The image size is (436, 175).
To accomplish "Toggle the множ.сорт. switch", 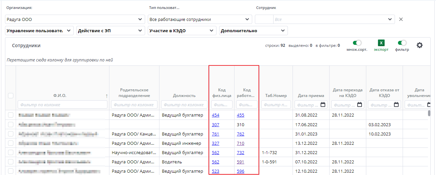I will (357, 43).
